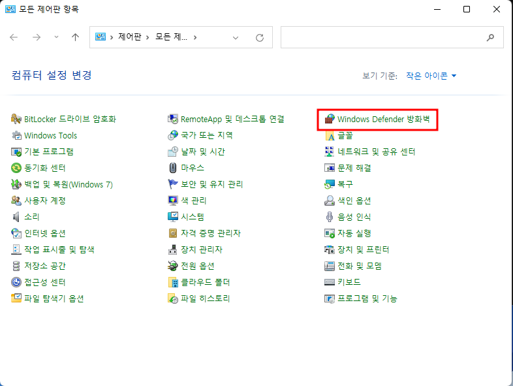Maximize the 모든 제어판 항목 window
This screenshot has height=386, width=513.
(x=467, y=9)
